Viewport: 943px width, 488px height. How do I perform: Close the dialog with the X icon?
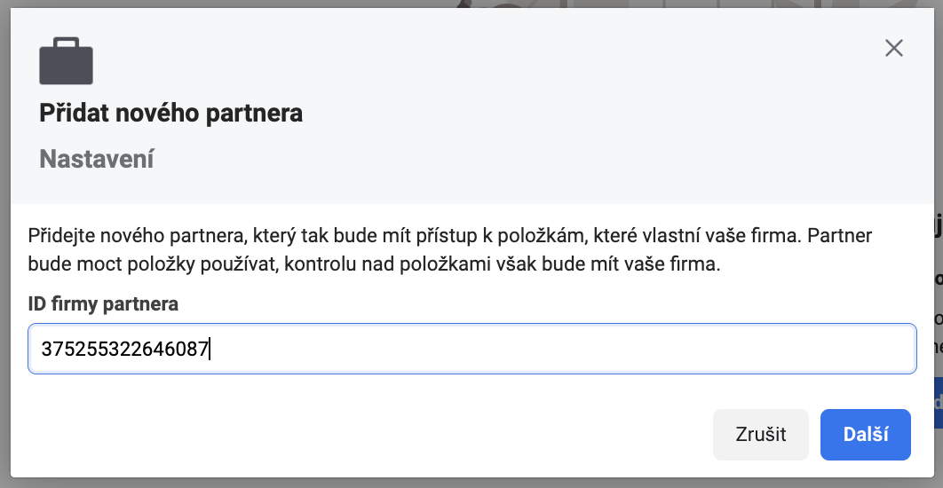click(894, 48)
